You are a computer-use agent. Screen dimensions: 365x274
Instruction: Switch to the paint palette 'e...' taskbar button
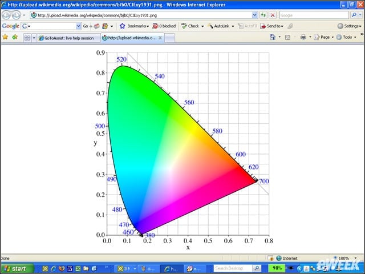pyautogui.click(x=195, y=269)
